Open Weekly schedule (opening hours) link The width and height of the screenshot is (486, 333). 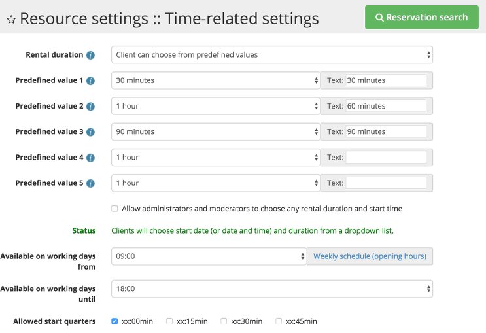pos(370,256)
